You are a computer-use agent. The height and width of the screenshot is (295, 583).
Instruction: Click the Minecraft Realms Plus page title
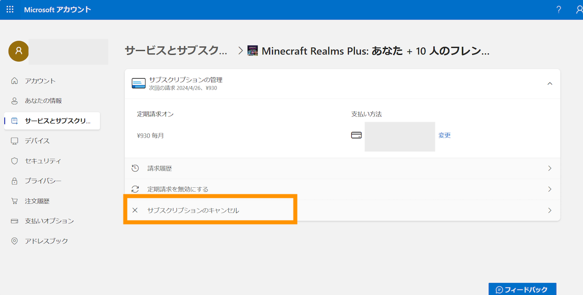[376, 50]
